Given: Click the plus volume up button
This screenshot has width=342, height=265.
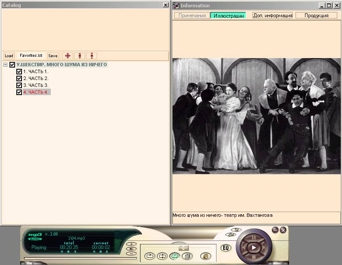Looking at the screenshot, I should tap(131, 244).
